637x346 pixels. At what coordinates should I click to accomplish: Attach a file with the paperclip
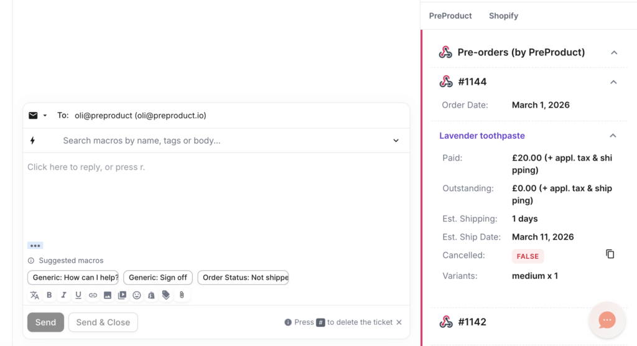point(182,295)
